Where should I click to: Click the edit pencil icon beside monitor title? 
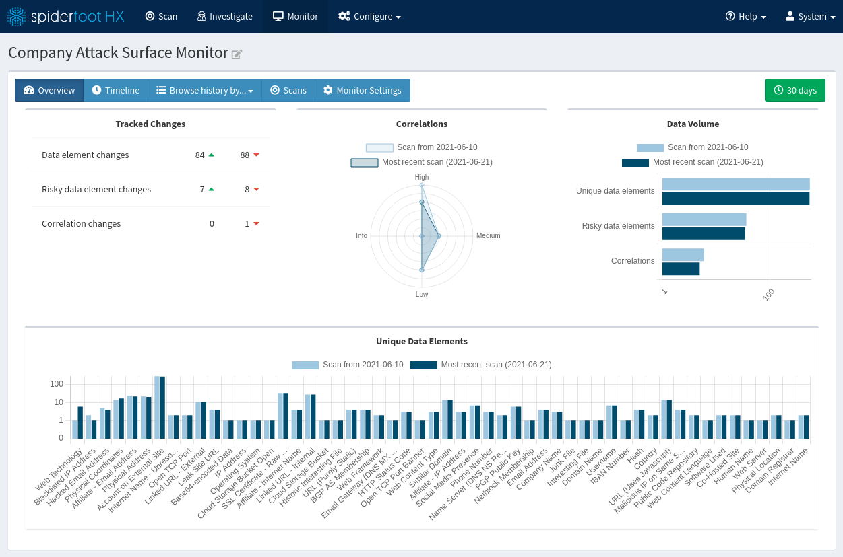click(x=237, y=54)
